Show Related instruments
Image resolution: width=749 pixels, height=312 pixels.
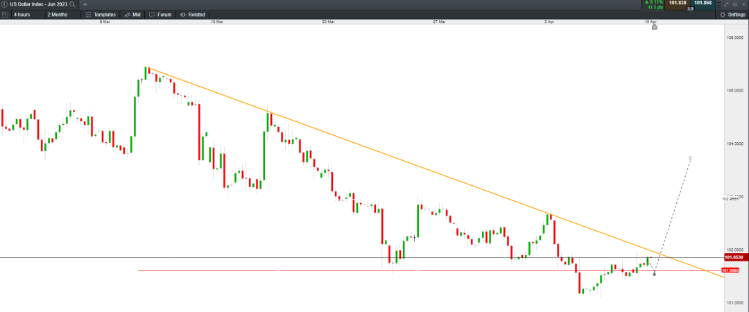pos(193,15)
